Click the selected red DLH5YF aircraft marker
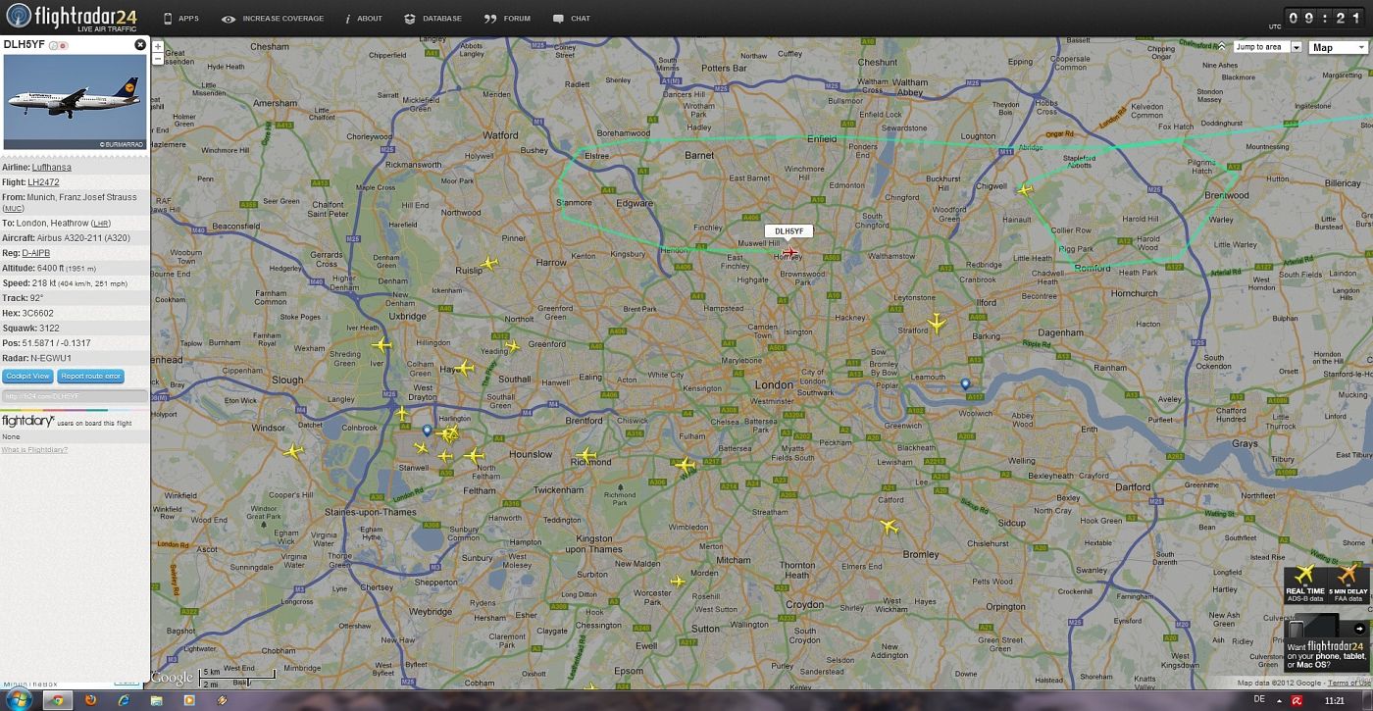The width and height of the screenshot is (1373, 711). click(x=789, y=253)
